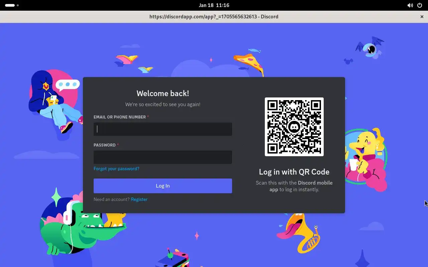The height and width of the screenshot is (267, 428).
Task: Close the Discord window with the X
Action: click(422, 17)
